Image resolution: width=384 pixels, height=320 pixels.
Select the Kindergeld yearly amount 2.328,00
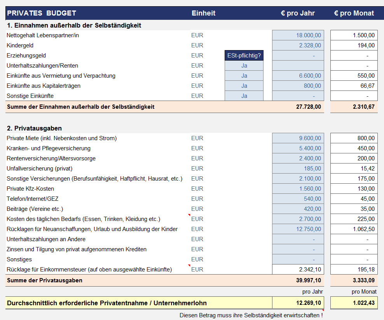tap(298, 45)
